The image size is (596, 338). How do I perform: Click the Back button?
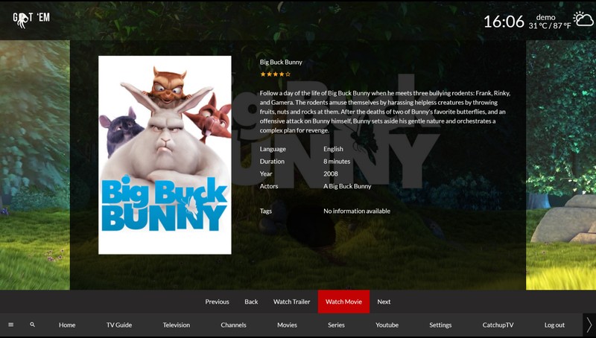pos(251,302)
